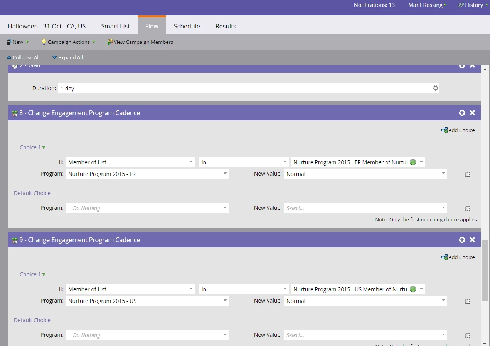Click the Campaign Actions lightbulb icon
This screenshot has width=490, height=346.
coord(44,42)
